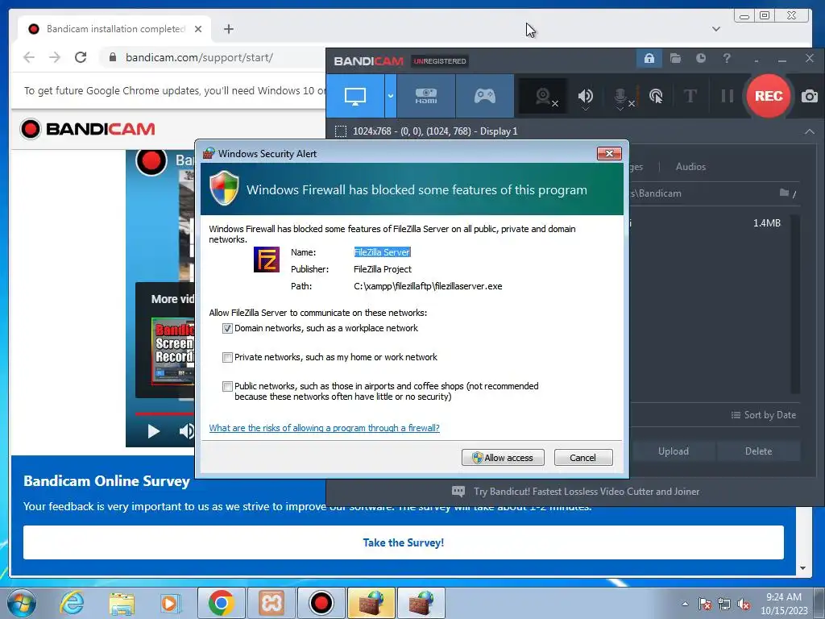Go back in Chrome browser
825x619 pixels.
click(29, 57)
